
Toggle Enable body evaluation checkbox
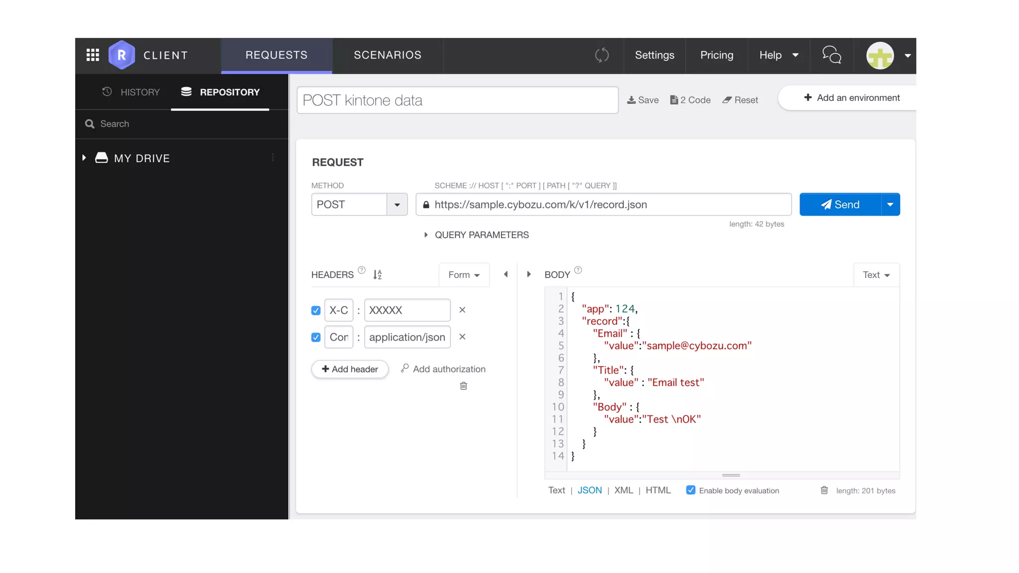[691, 490]
